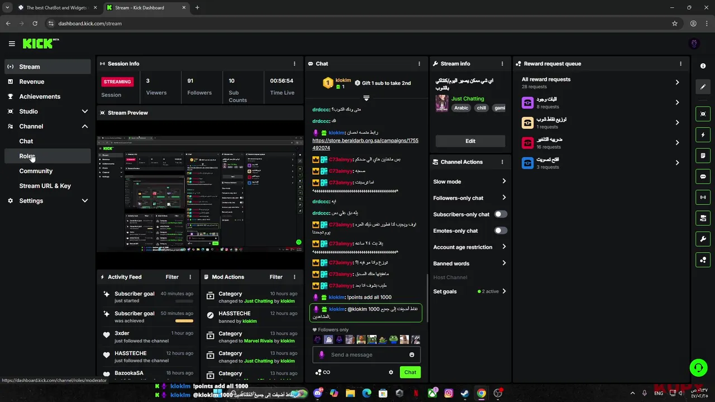Click the Arabic tag in Stream info
The width and height of the screenshot is (715, 402).
point(461,108)
